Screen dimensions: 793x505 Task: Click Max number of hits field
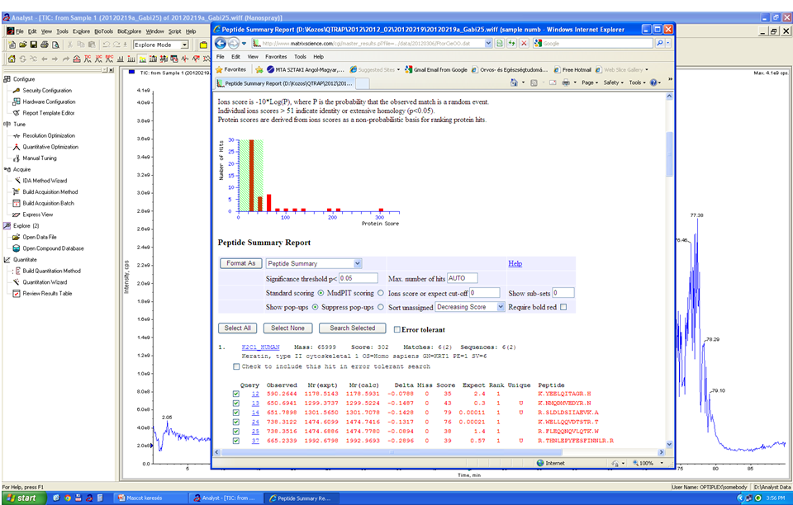[463, 278]
